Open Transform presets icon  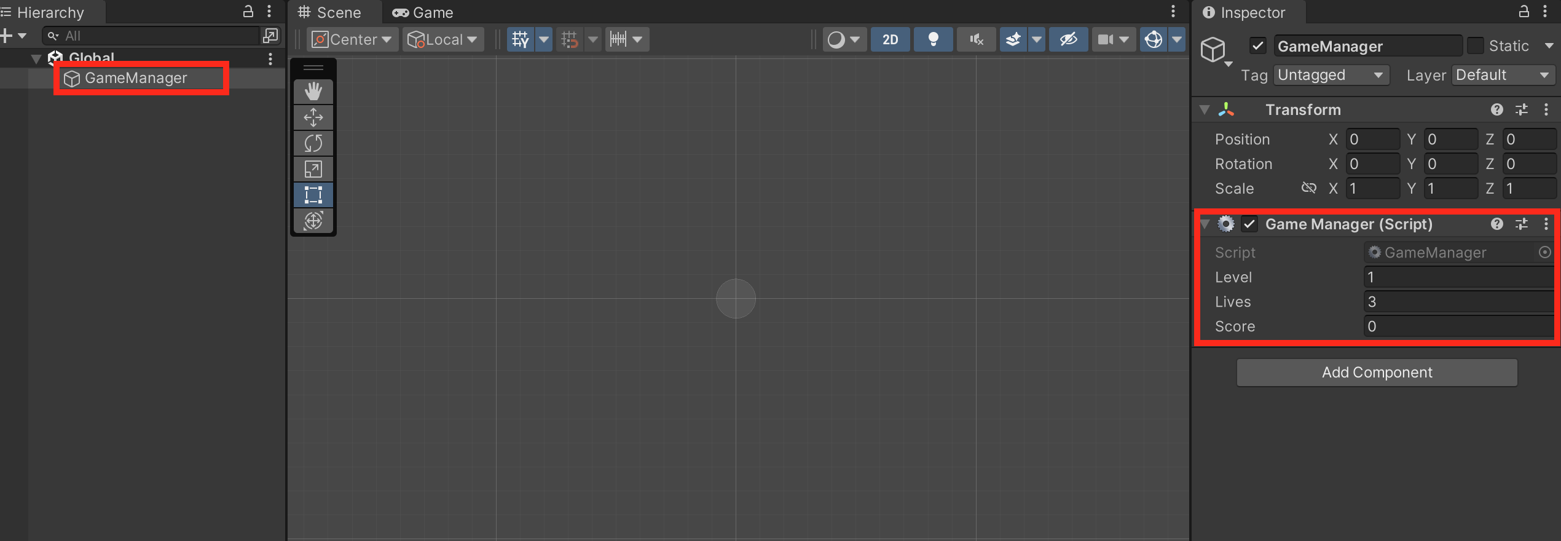[x=1522, y=109]
